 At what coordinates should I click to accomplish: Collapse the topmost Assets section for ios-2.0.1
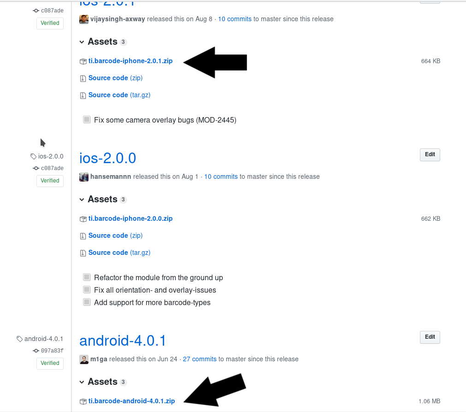click(x=82, y=42)
